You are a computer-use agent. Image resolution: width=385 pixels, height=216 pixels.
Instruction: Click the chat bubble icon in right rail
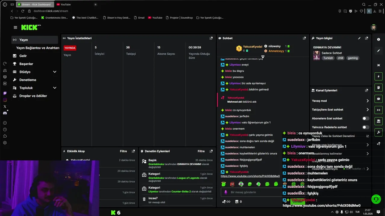(378, 99)
